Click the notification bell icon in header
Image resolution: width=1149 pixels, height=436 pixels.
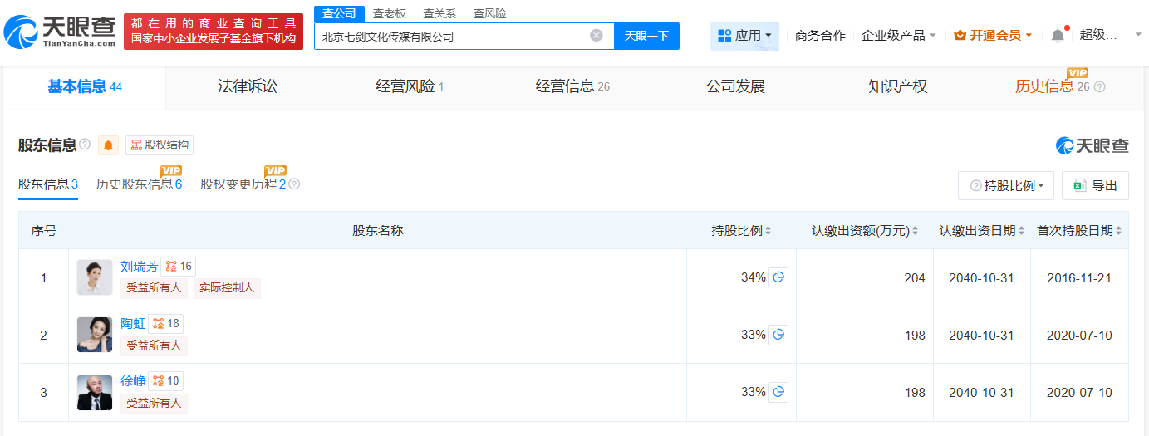(1057, 36)
